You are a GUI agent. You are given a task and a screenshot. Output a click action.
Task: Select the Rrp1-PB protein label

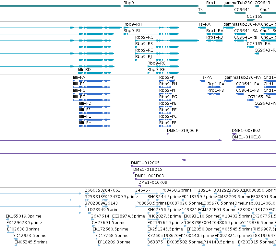click(x=216, y=90)
